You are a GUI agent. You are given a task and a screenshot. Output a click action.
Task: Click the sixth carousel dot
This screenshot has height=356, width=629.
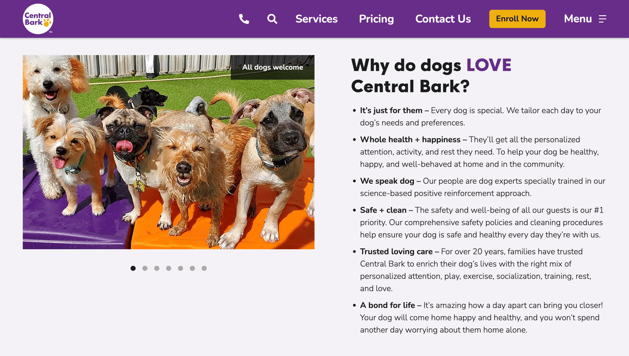[192, 268]
